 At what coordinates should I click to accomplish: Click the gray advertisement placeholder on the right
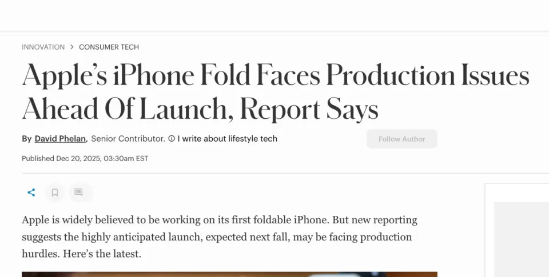520,240
